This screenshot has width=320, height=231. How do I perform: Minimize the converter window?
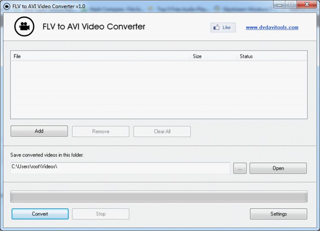279,5
